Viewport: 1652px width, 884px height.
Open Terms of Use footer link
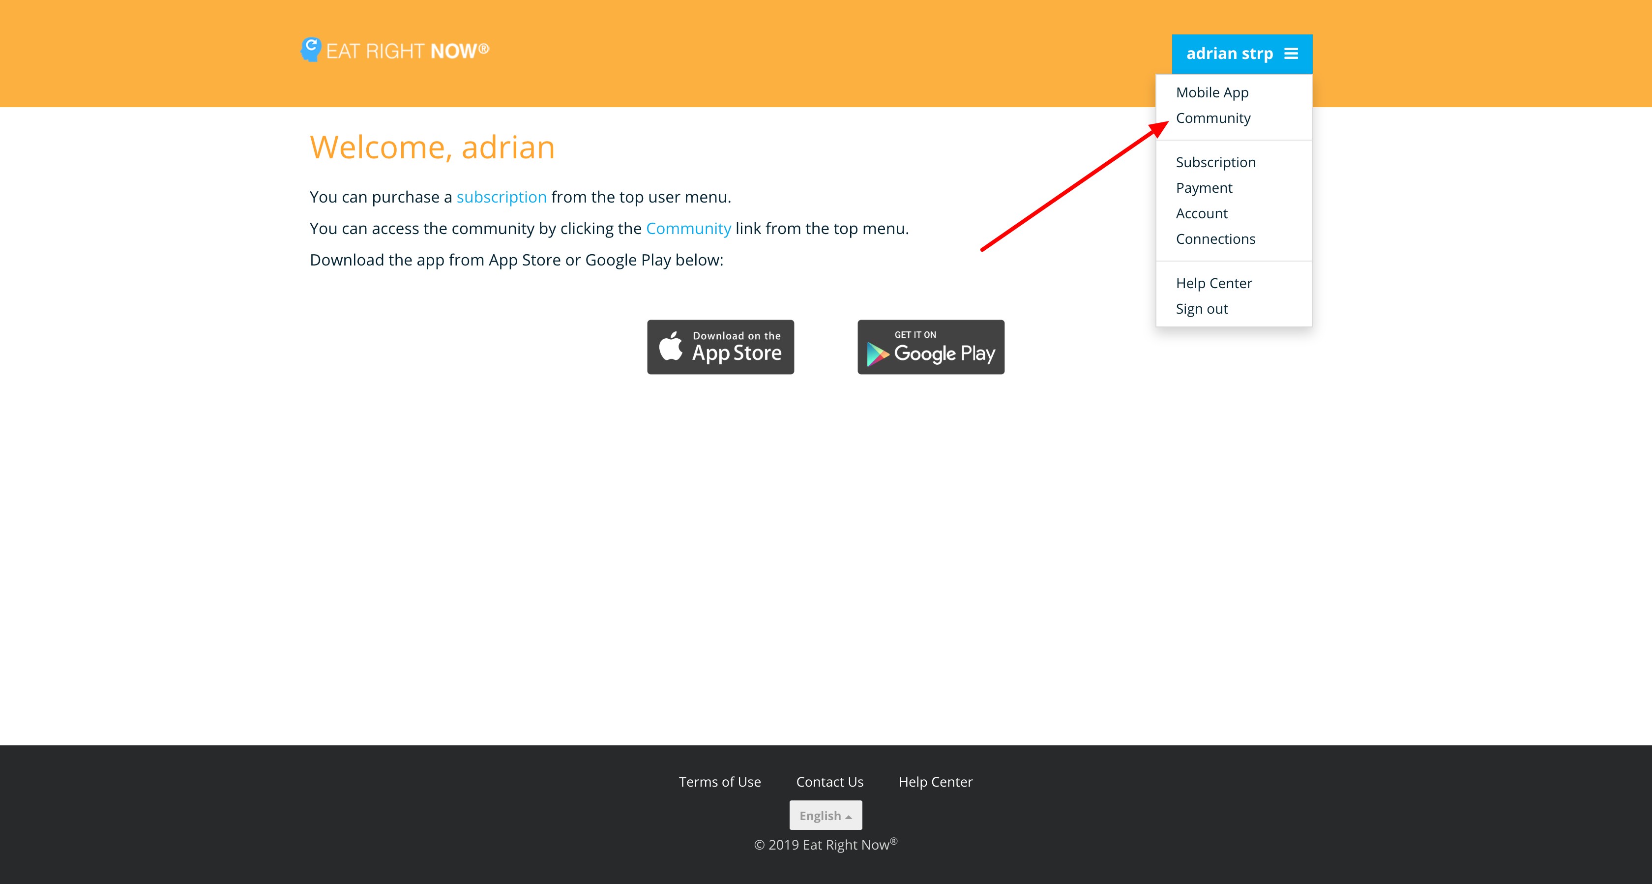click(719, 782)
